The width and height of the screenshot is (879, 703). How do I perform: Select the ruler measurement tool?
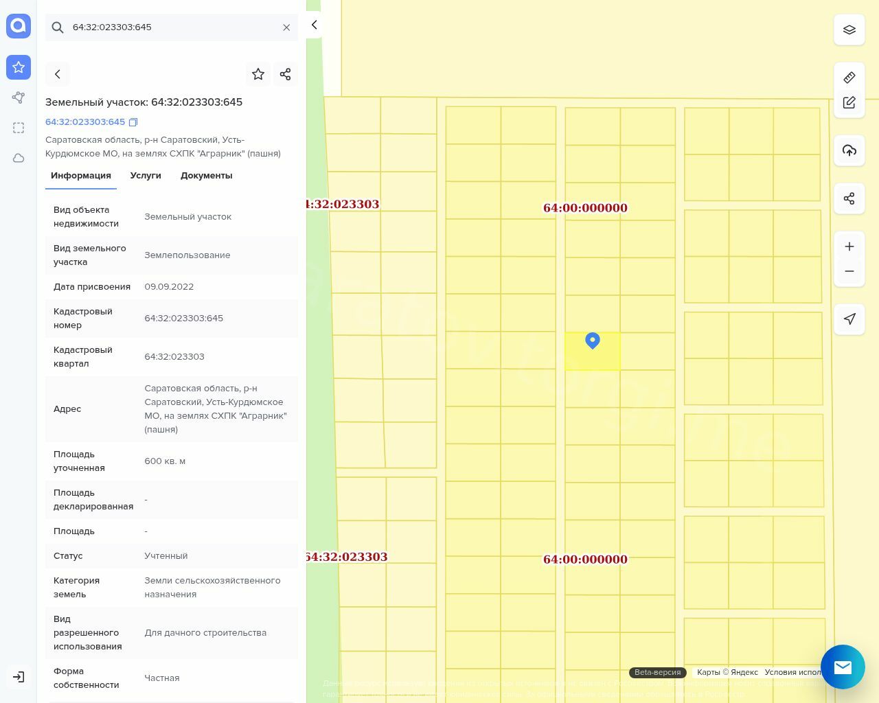pyautogui.click(x=849, y=78)
